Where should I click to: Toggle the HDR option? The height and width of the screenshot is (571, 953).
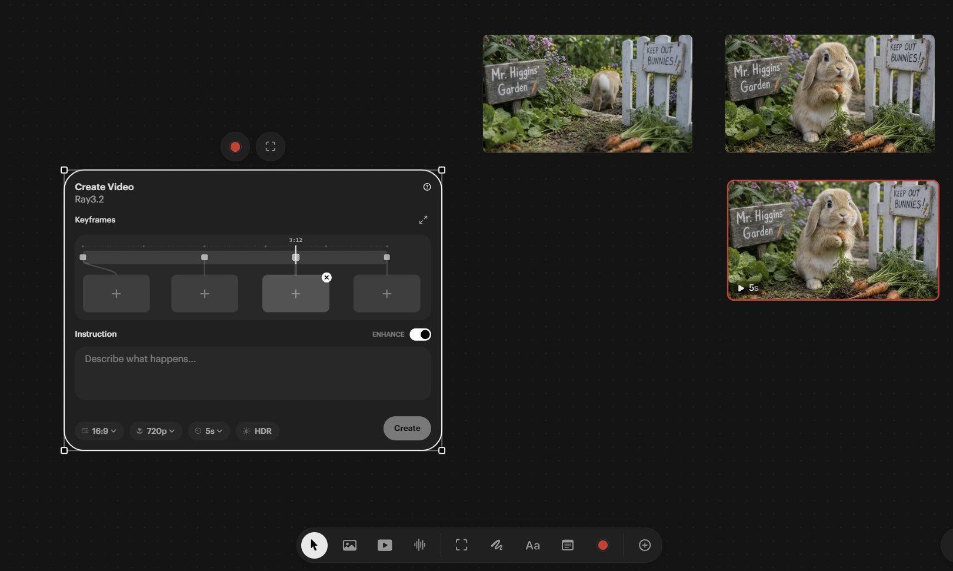point(257,431)
